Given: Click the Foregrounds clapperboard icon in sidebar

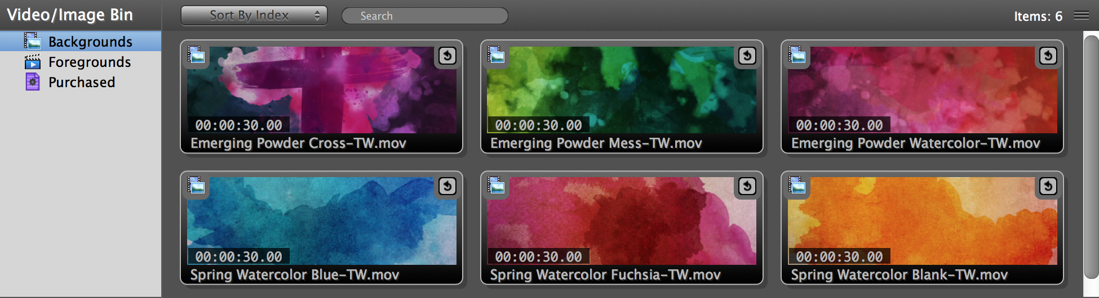Looking at the screenshot, I should (33, 62).
